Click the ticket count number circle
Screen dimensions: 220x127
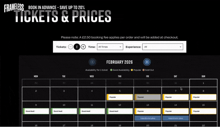point(77,47)
